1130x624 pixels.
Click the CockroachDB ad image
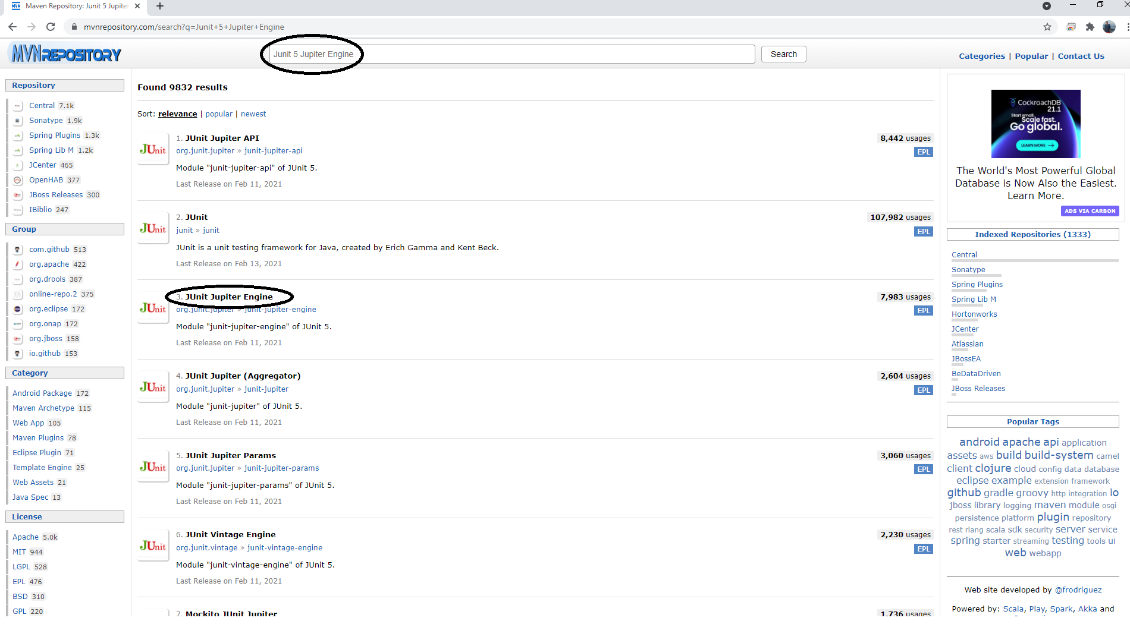coord(1035,124)
